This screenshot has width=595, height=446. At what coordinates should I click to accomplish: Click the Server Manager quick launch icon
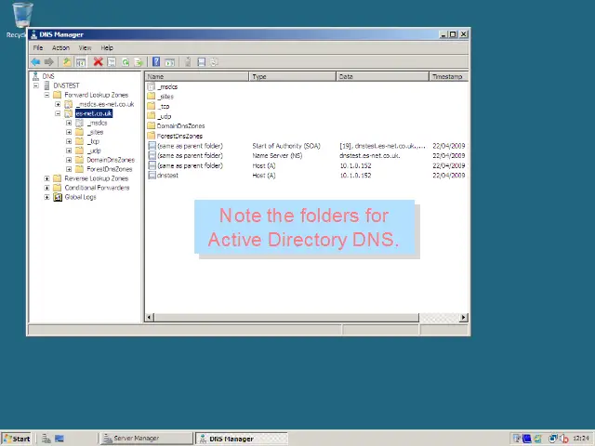[46, 439]
